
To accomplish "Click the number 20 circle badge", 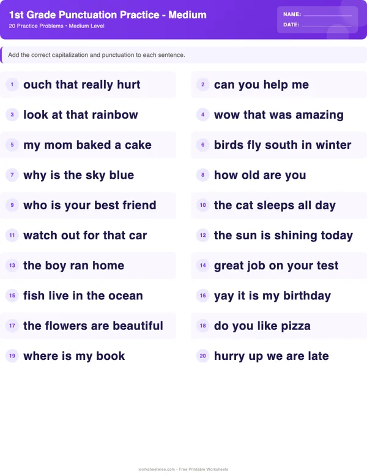I will (202, 356).
